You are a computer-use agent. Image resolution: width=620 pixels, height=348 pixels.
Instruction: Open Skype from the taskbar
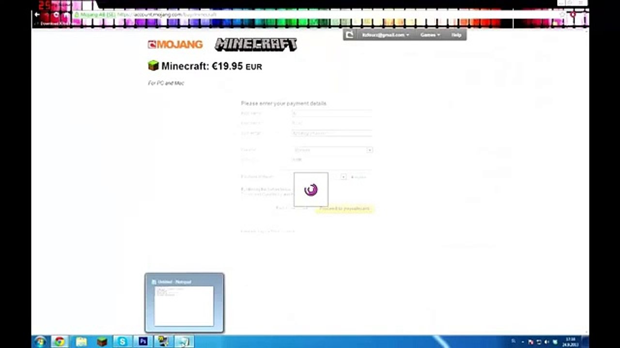point(123,342)
